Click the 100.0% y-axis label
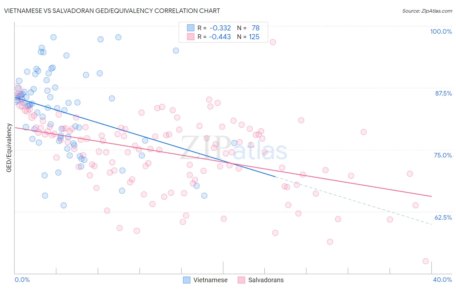Screen dimensions: 456x289 [x=441, y=31]
